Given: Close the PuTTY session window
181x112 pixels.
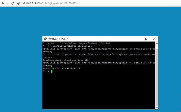Looking at the screenshot, I should click(x=154, y=39).
